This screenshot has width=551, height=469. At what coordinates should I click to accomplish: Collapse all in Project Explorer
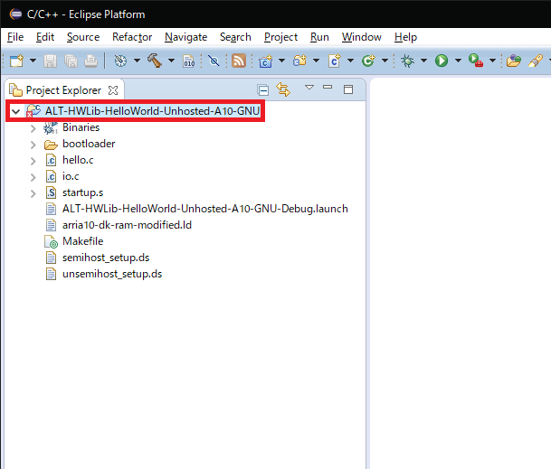tap(263, 89)
